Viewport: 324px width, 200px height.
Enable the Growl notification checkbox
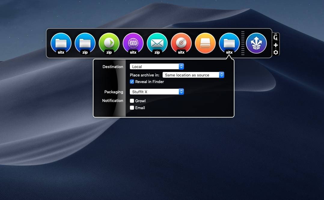tap(132, 101)
